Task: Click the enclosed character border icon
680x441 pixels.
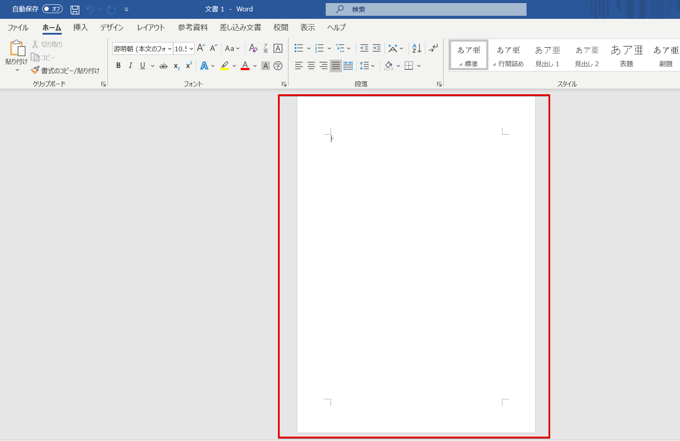Action: click(278, 48)
